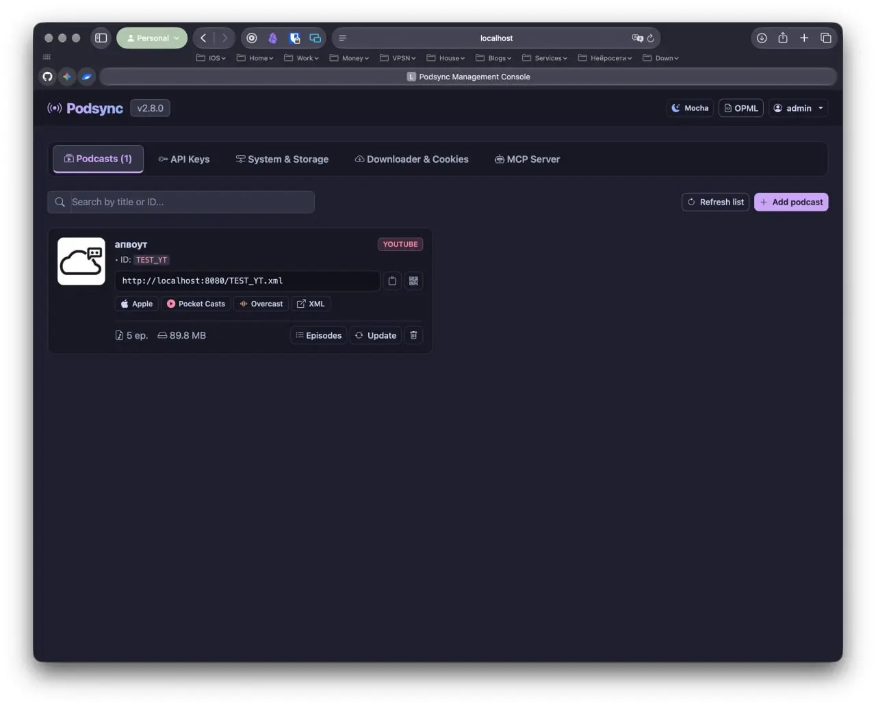Go back in browser history

[203, 38]
